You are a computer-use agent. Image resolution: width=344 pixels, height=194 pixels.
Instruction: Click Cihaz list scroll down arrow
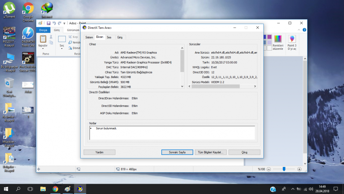point(182,86)
